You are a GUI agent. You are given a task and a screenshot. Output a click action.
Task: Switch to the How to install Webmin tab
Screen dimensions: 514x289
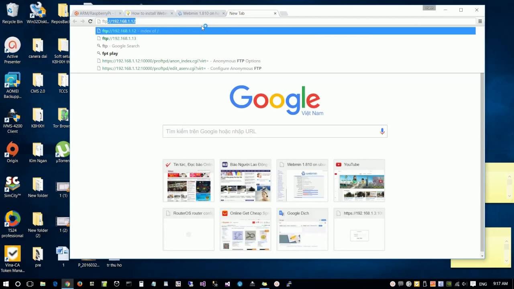(149, 13)
